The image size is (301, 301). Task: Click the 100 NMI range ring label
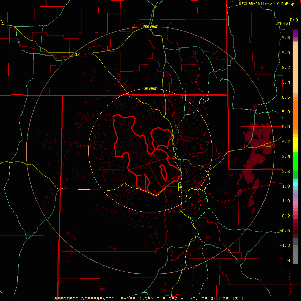[x=150, y=26]
